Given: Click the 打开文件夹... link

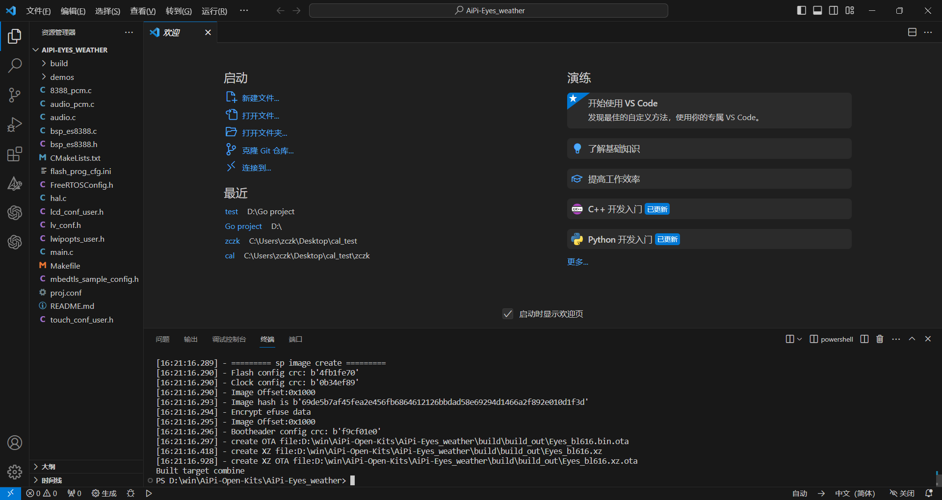Looking at the screenshot, I should [x=264, y=133].
